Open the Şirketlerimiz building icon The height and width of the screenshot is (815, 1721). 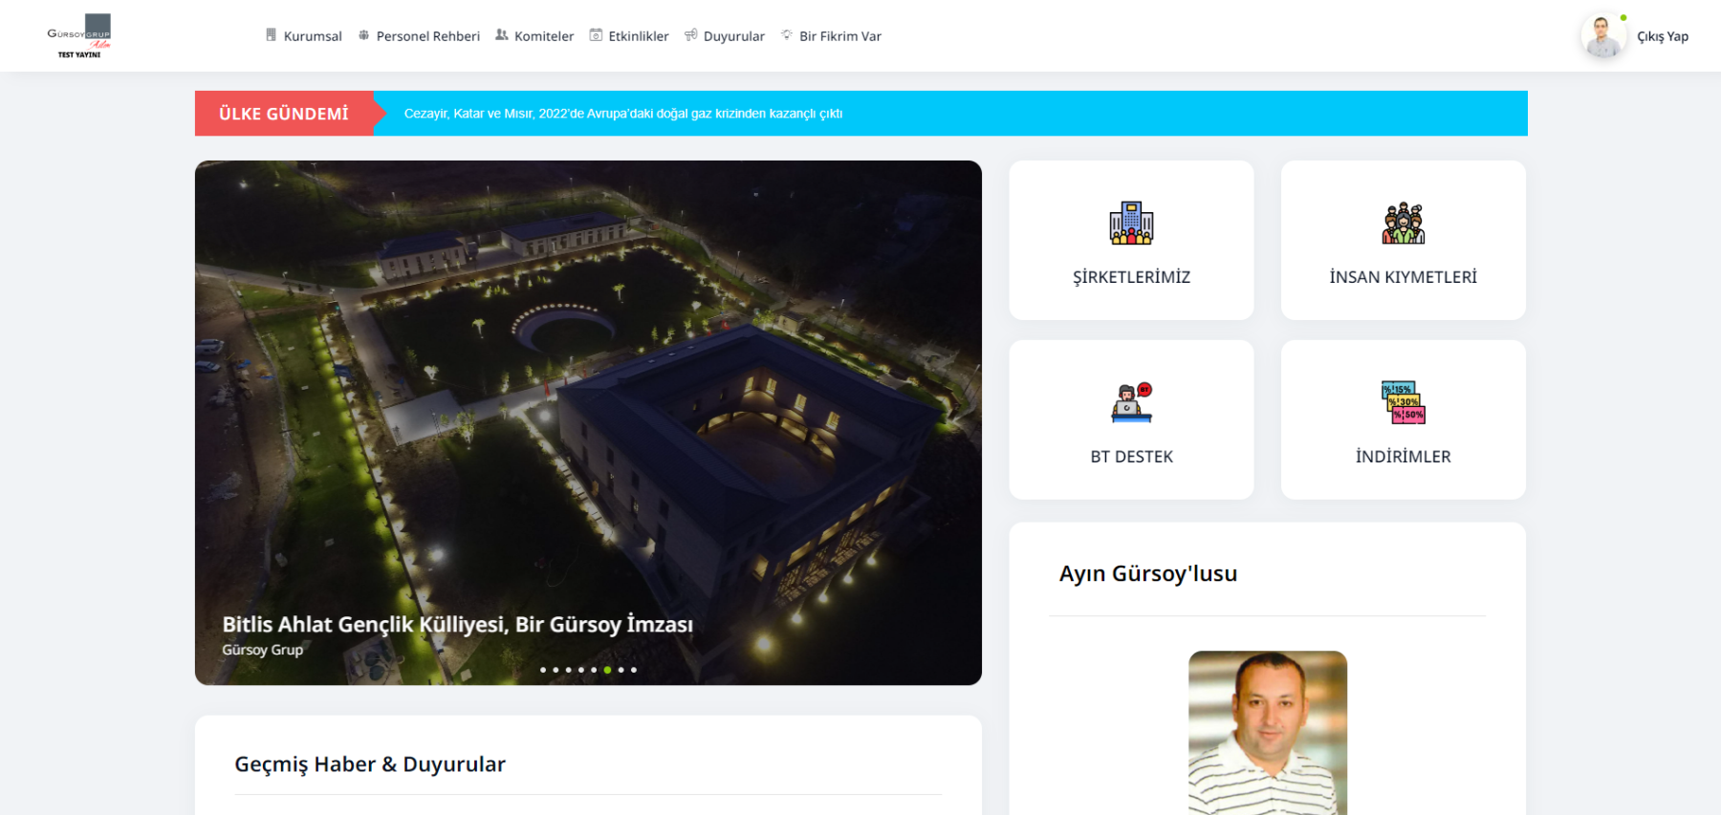pyautogui.click(x=1131, y=224)
